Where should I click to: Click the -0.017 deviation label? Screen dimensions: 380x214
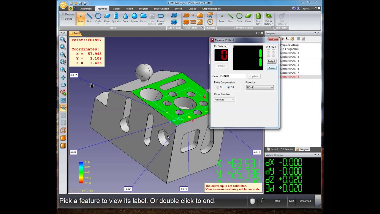pos(74,75)
